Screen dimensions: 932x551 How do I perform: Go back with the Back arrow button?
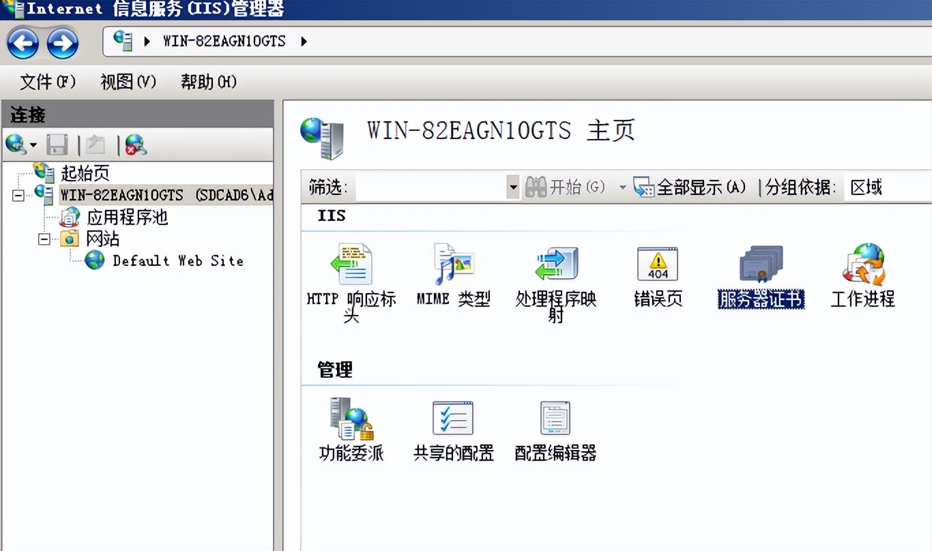[x=23, y=44]
